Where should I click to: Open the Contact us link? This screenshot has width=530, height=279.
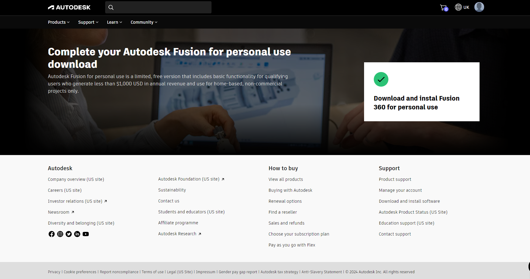tap(169, 201)
